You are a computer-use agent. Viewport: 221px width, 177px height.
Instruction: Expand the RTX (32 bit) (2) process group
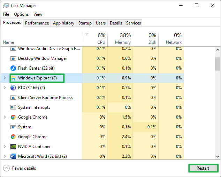point(5,87)
